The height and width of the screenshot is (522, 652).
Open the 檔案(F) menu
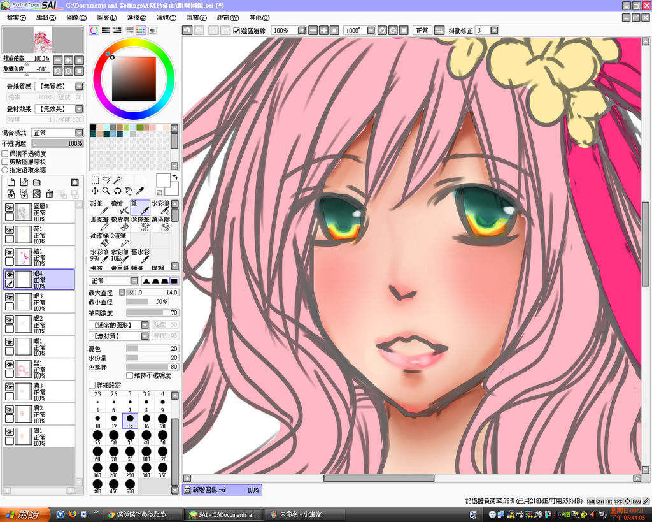pyautogui.click(x=16, y=18)
